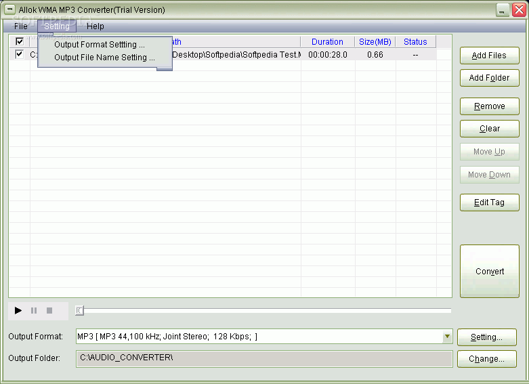
Task: Play the selected audio file
Action: click(x=18, y=310)
